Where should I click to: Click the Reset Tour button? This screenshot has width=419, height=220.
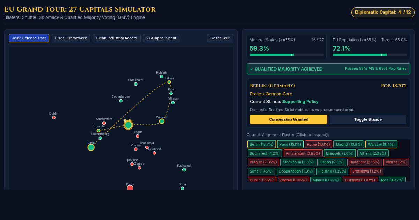pyautogui.click(x=220, y=38)
